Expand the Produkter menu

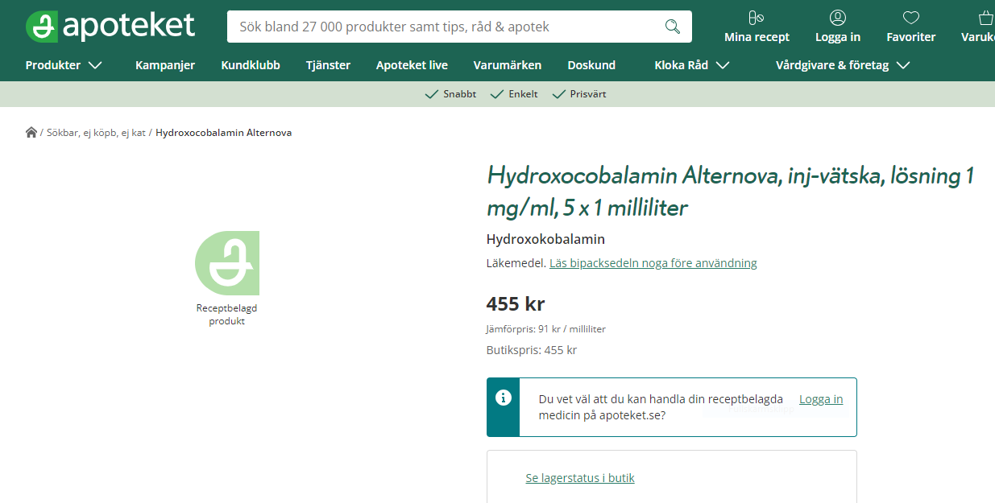coord(64,65)
